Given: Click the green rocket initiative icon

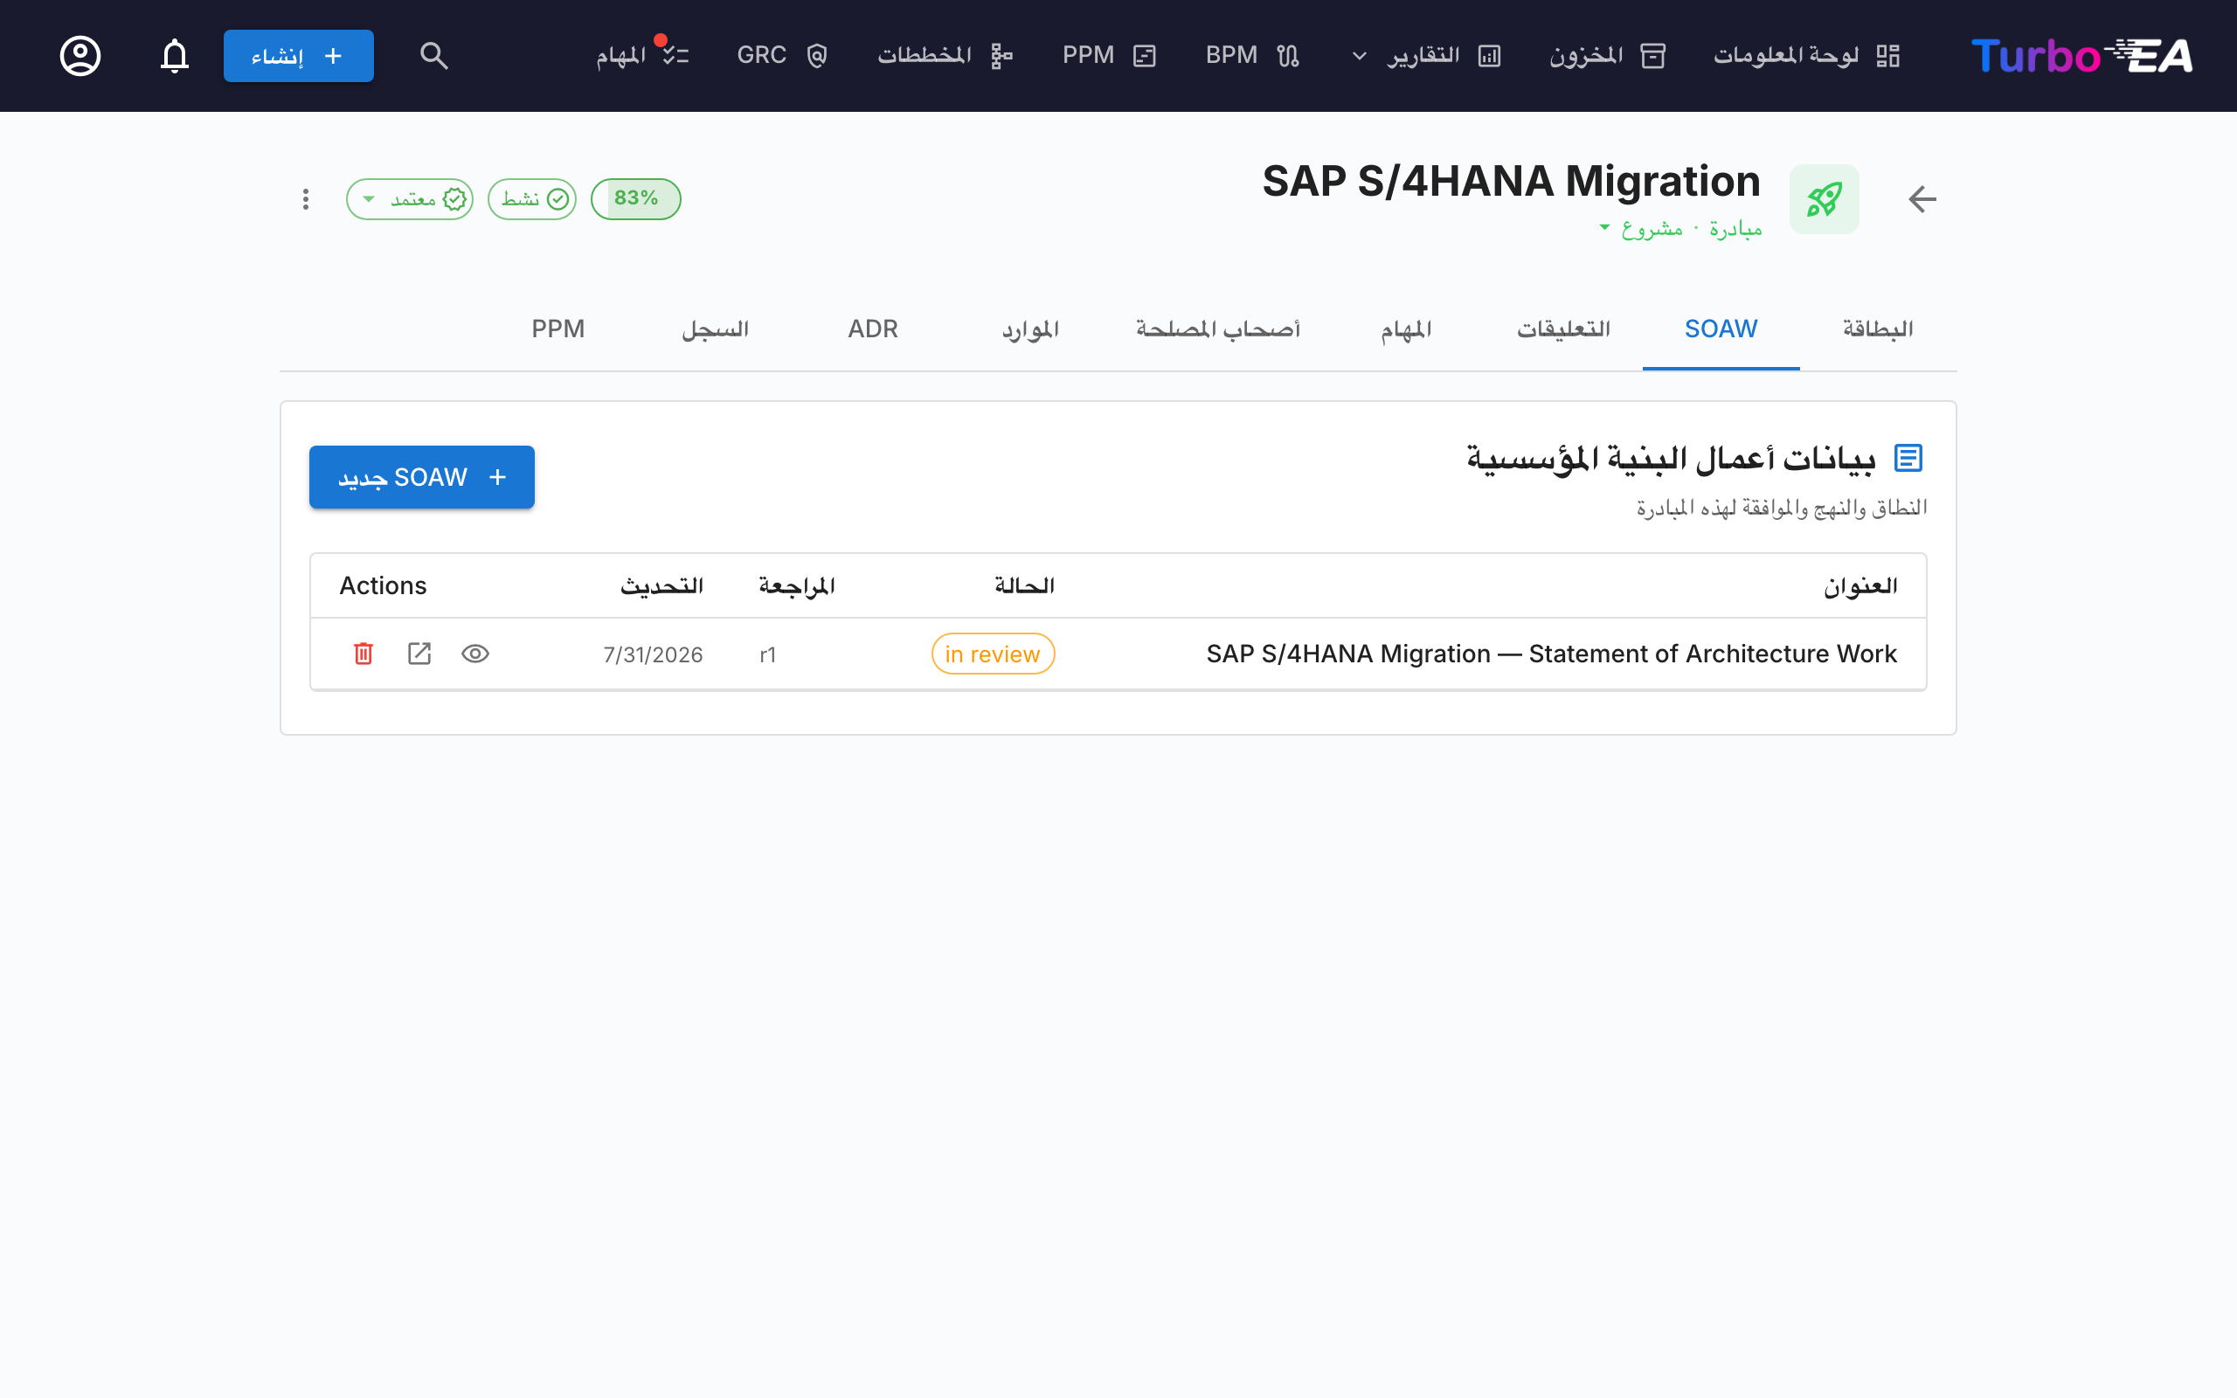Looking at the screenshot, I should pyautogui.click(x=1824, y=199).
